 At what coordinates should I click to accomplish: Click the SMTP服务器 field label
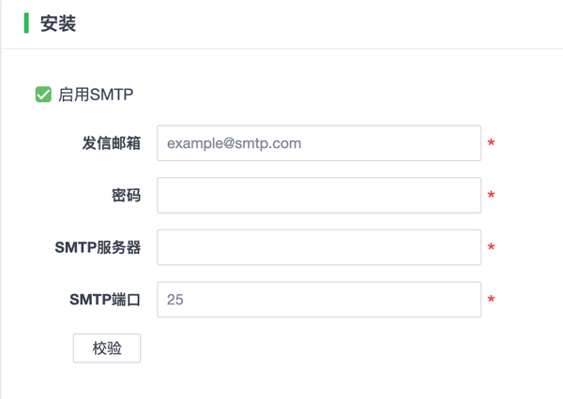pyautogui.click(x=98, y=247)
